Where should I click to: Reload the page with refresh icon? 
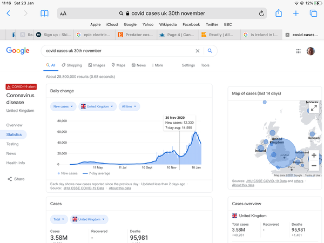(261, 13)
